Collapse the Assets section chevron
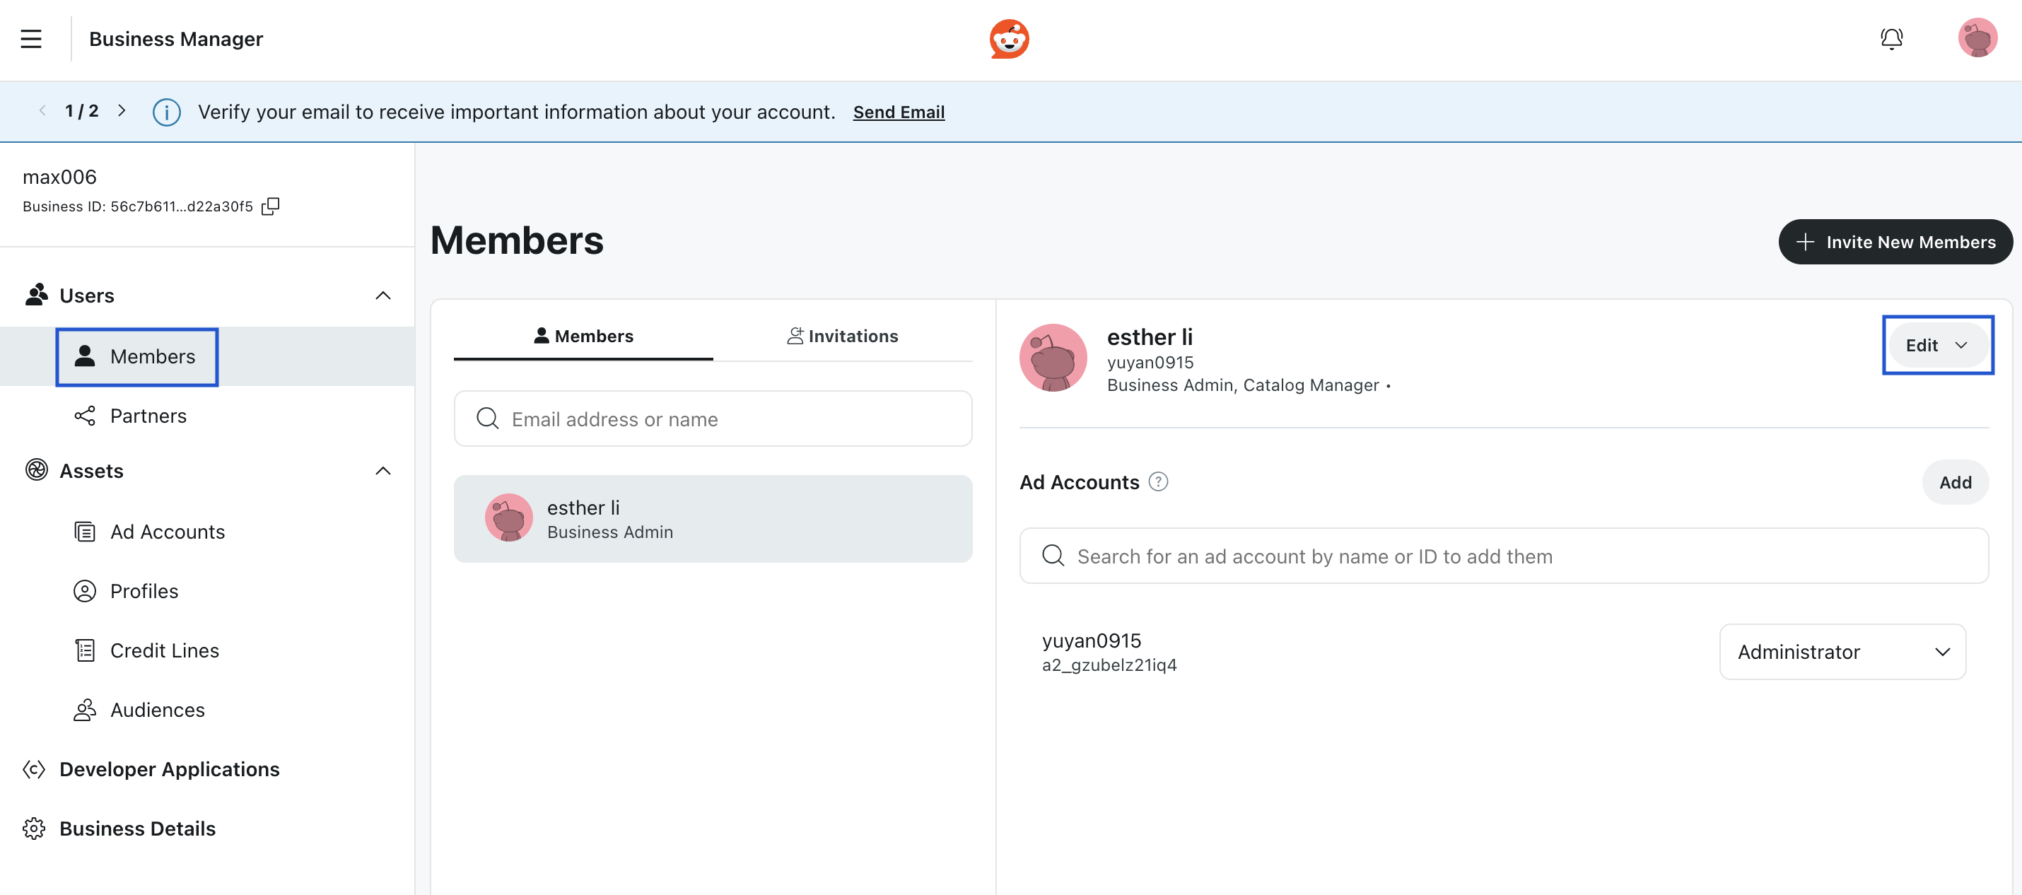This screenshot has height=895, width=2022. [383, 470]
